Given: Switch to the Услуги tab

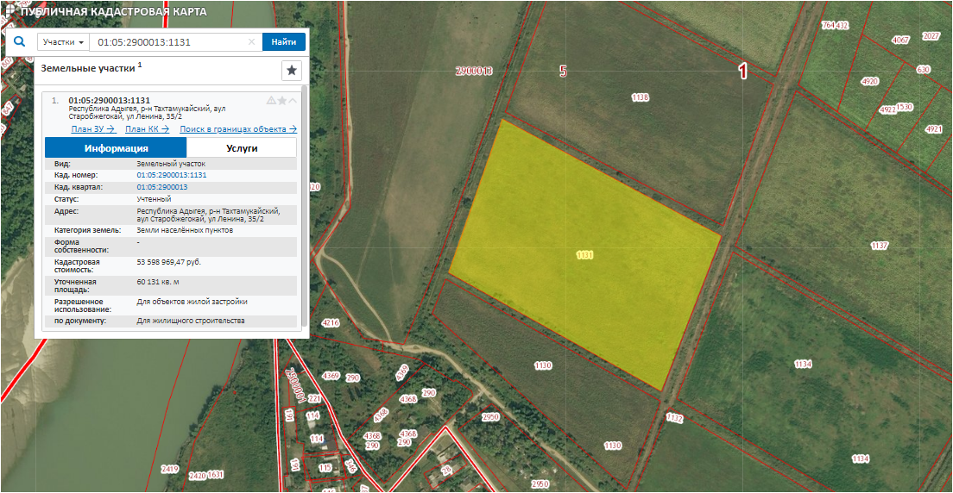Looking at the screenshot, I should (x=242, y=148).
